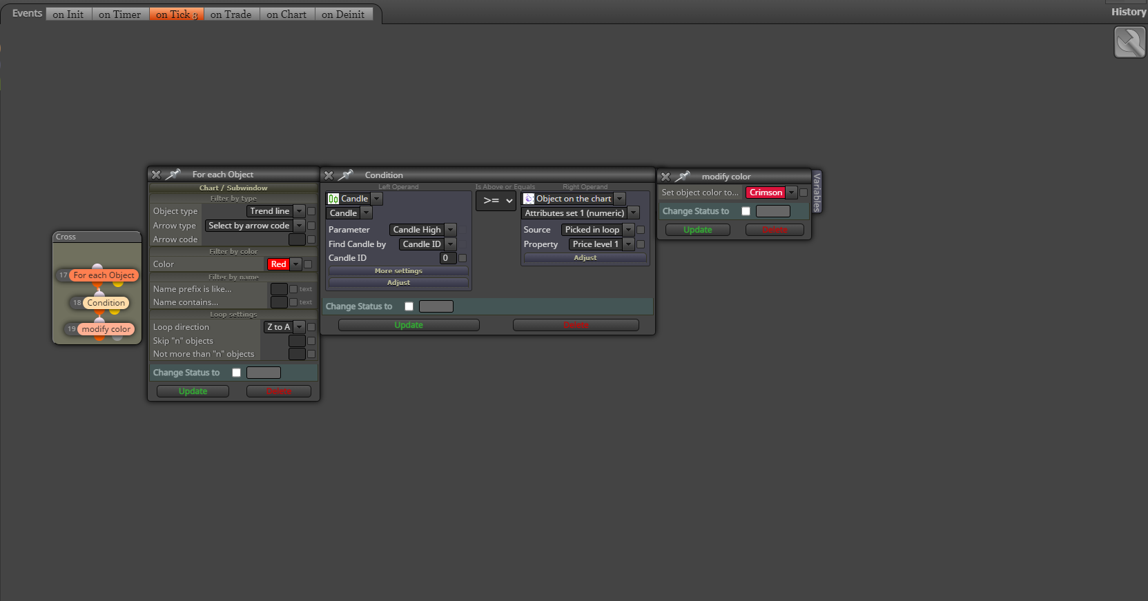Select block 19 modify color node

(106, 329)
